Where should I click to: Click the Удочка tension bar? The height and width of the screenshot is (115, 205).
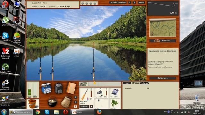[105, 83]
